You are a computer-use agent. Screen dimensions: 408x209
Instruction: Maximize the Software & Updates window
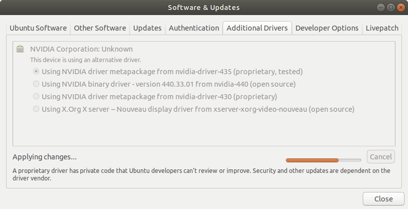coord(390,8)
